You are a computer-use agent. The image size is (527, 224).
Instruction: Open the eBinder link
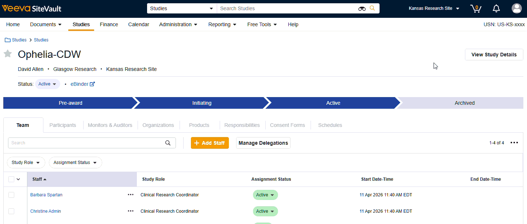82,84
